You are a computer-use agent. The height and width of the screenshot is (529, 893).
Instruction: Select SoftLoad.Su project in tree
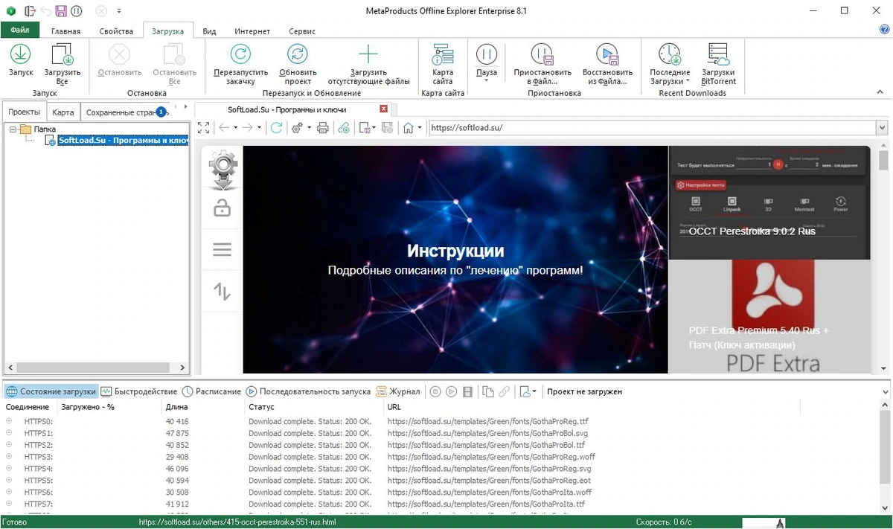tap(123, 141)
